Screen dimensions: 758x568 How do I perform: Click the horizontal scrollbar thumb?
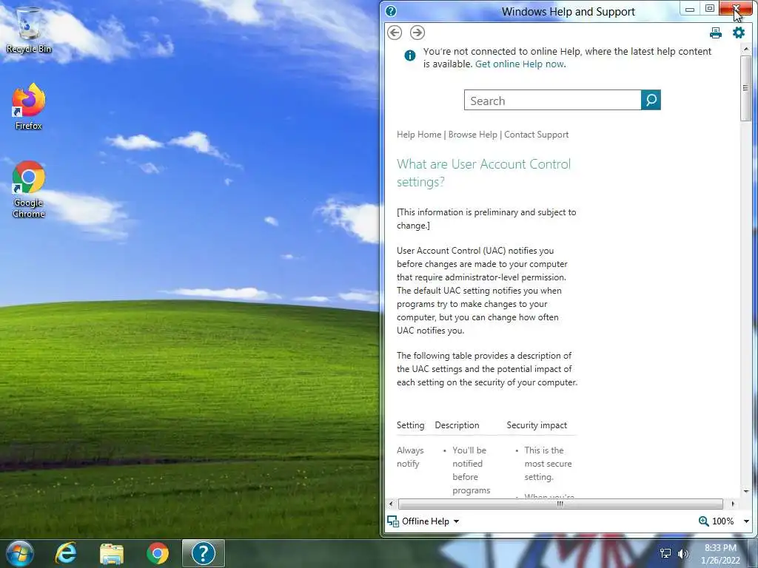(x=560, y=504)
